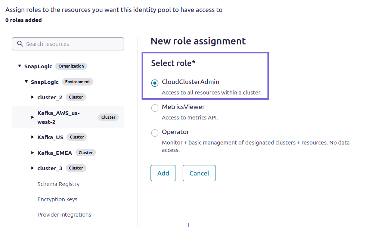Expand the Kafka_AWS_us-west-2 cluster
381x227 pixels.
(x=32, y=117)
